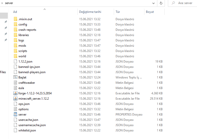Select the forge-1.12.2-14.23.5.2854 jar icon
Screen dimensions: 197x139
click(x=15, y=93)
